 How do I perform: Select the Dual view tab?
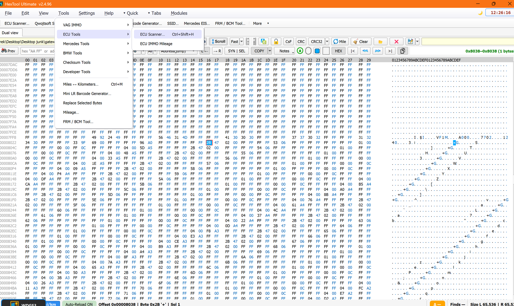(10, 33)
